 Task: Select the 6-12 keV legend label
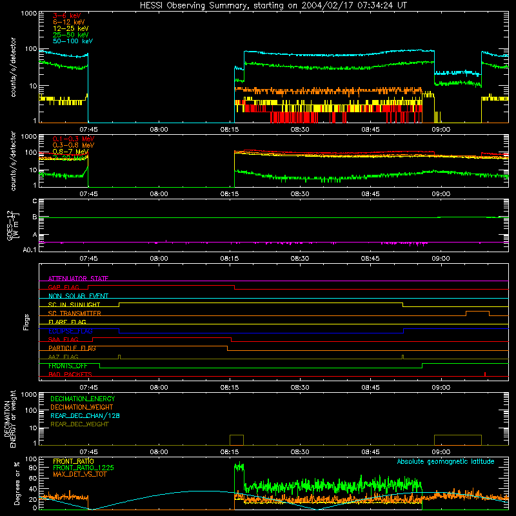[69, 22]
